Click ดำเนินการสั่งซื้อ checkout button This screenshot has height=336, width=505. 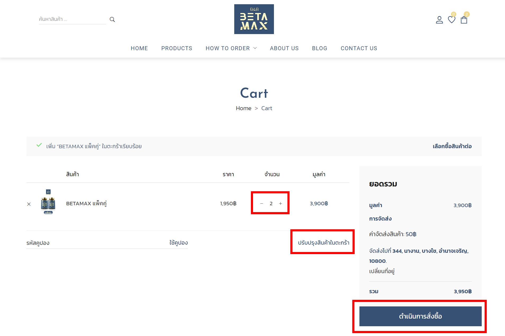pos(420,316)
